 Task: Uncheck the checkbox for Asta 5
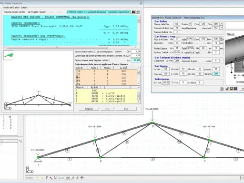77,81
